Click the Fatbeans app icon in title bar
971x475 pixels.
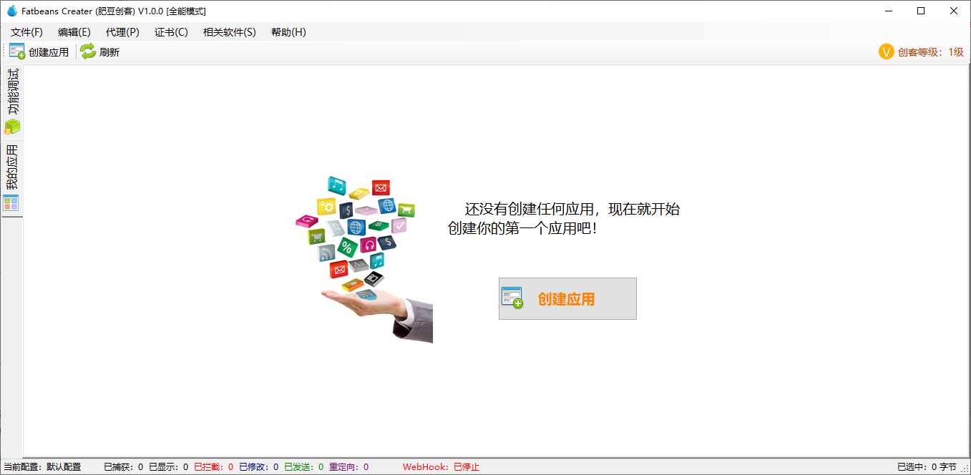click(11, 11)
